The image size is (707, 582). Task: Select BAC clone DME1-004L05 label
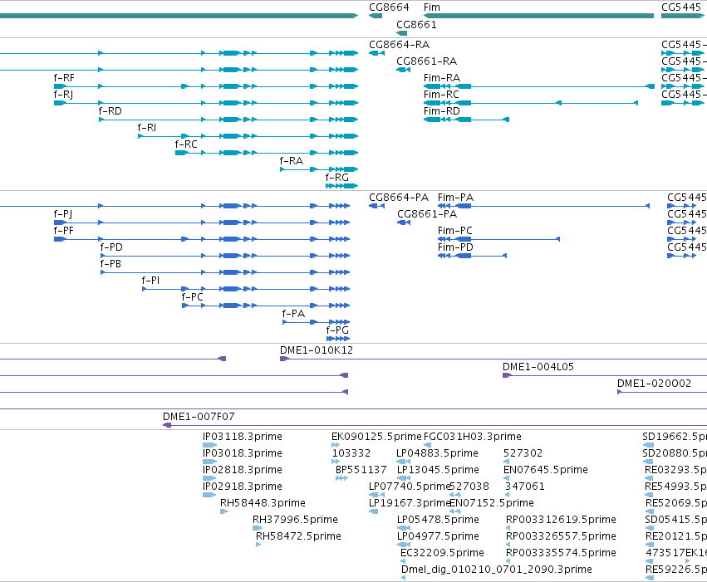pyautogui.click(x=538, y=367)
